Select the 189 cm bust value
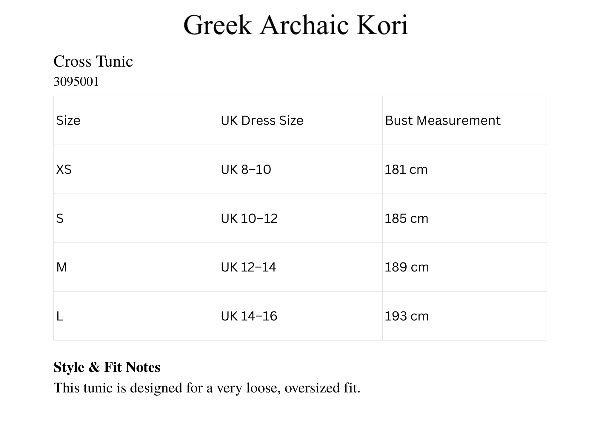The height and width of the screenshot is (448, 597). tap(407, 267)
